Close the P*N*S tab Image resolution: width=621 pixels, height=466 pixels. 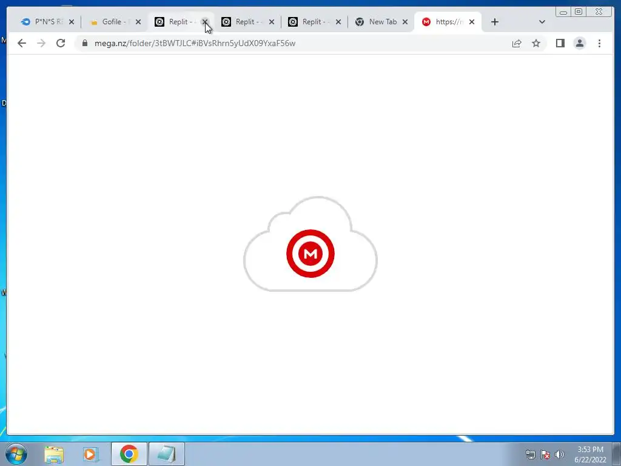click(72, 22)
